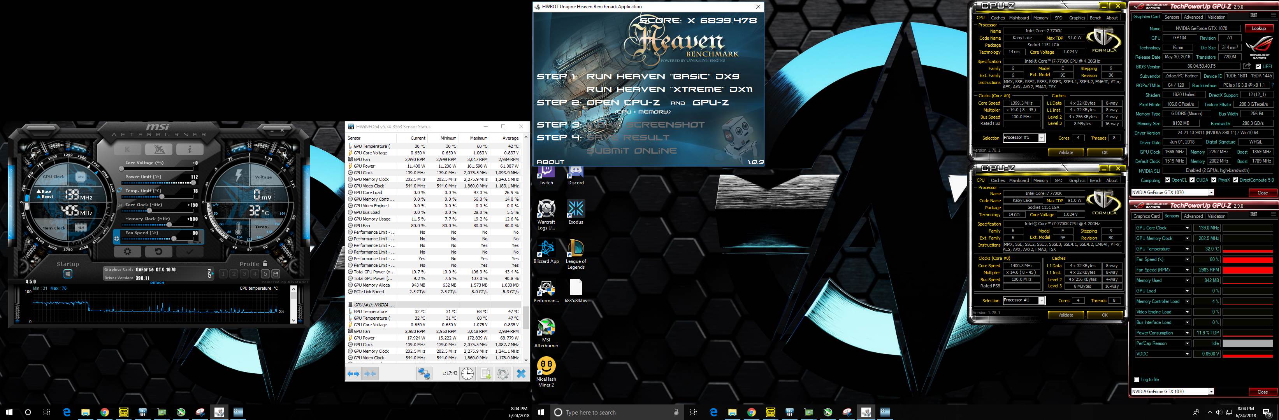Toggle Apply at Windows Startup button

point(68,274)
